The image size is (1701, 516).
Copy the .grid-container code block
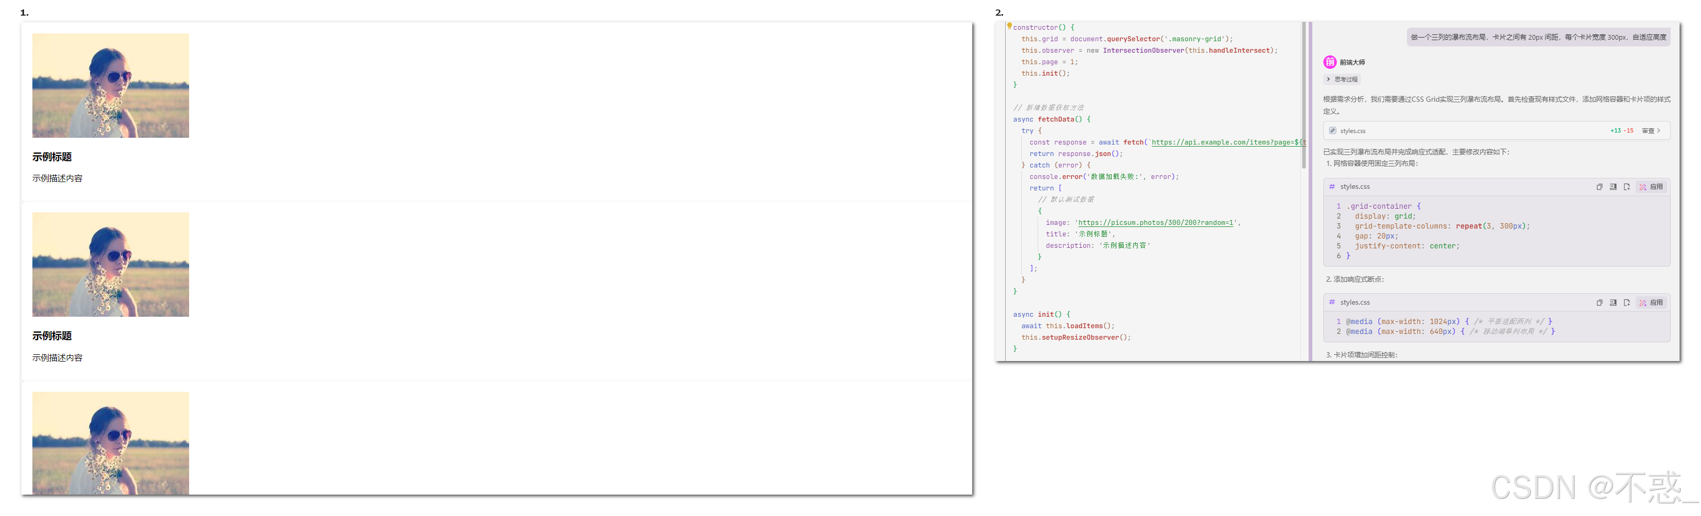pos(1599,187)
